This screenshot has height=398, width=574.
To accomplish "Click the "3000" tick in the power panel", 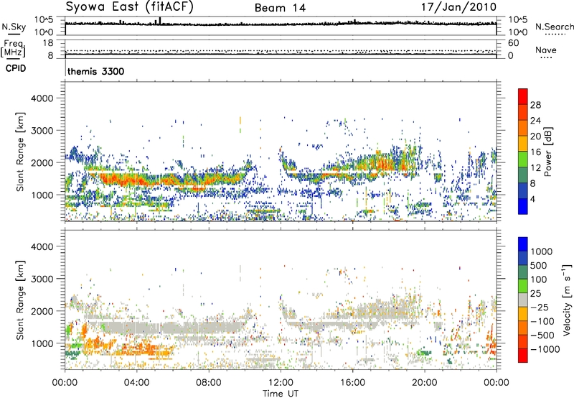I will pyautogui.click(x=42, y=131).
